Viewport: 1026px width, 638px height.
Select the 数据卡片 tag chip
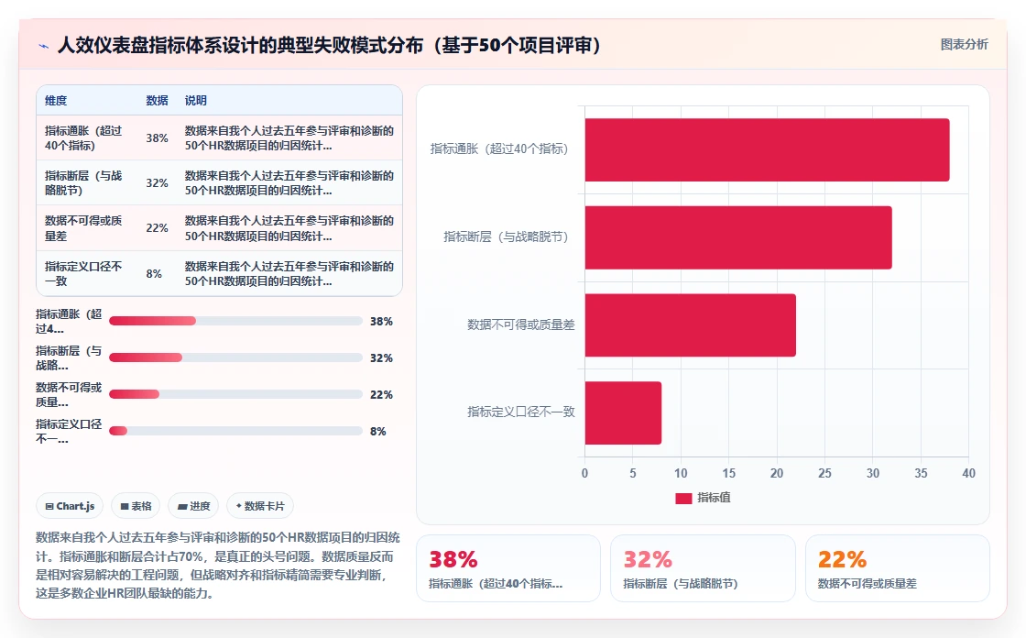point(260,506)
